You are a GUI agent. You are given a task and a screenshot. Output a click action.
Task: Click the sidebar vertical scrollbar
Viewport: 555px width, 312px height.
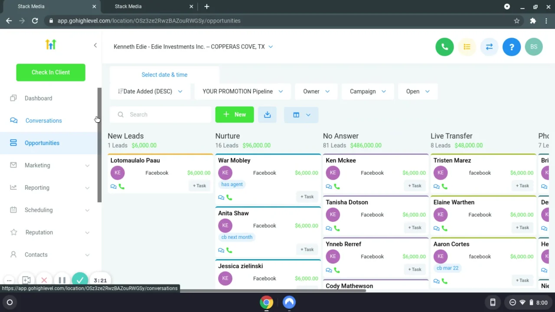tap(99, 145)
